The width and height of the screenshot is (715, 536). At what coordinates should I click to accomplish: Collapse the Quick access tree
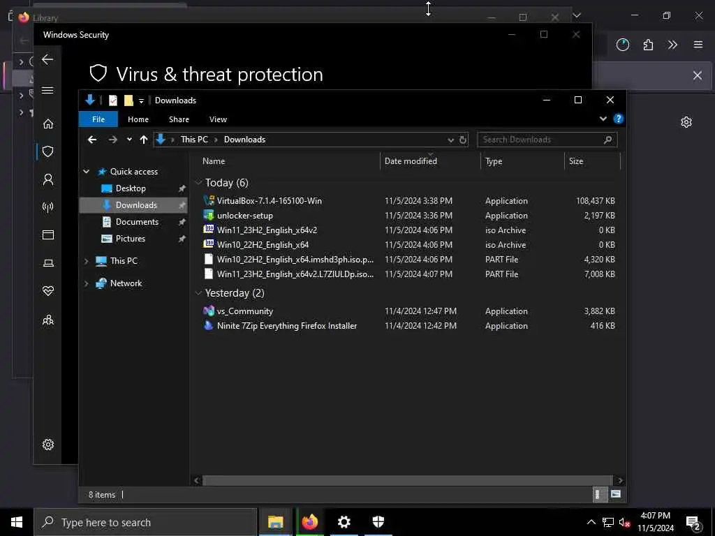[86, 172]
